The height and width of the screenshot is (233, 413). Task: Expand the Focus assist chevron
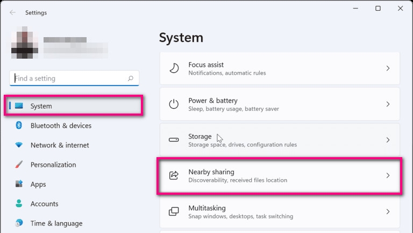point(388,68)
